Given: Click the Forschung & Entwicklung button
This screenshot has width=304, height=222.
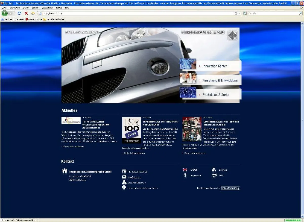Looking at the screenshot, I should point(220,80).
